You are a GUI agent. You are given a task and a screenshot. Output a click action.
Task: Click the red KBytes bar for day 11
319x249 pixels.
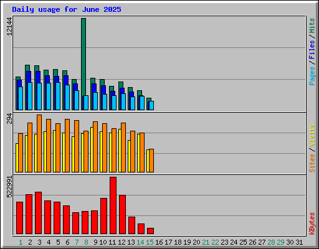tap(113, 205)
